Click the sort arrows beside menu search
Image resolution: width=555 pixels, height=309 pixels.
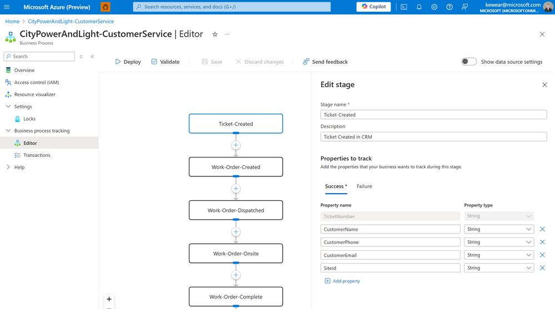click(x=81, y=57)
